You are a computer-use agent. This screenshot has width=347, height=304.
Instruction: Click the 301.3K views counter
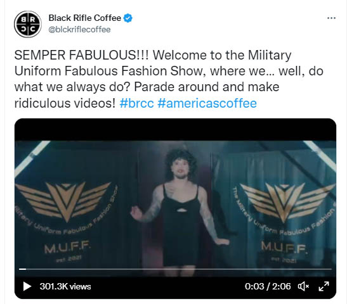65,286
